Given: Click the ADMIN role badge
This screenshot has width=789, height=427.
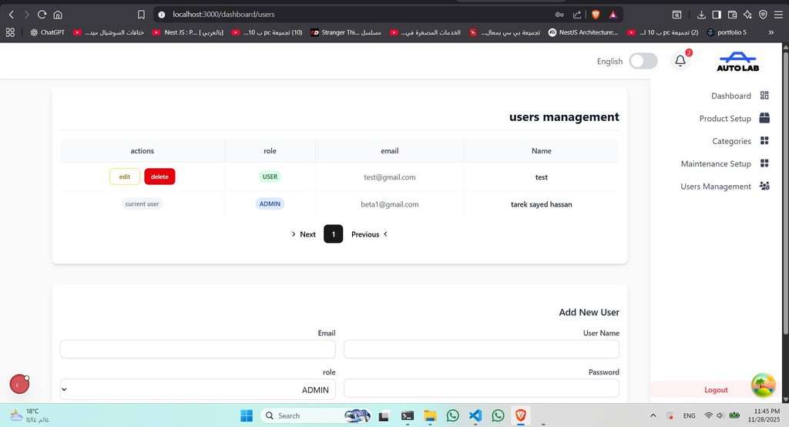Looking at the screenshot, I should click(x=270, y=204).
